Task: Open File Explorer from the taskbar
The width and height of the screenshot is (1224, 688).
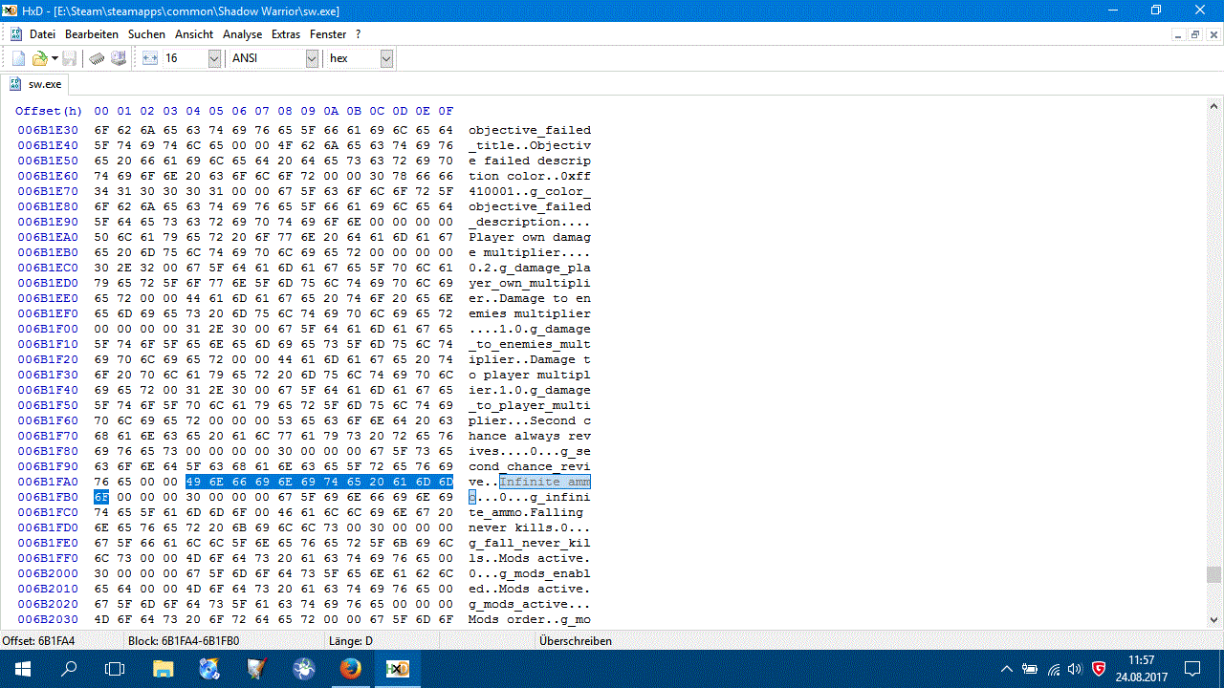Action: tap(163, 669)
